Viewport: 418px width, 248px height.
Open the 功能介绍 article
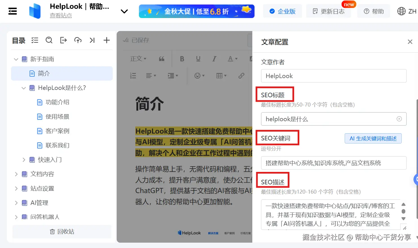57,102
